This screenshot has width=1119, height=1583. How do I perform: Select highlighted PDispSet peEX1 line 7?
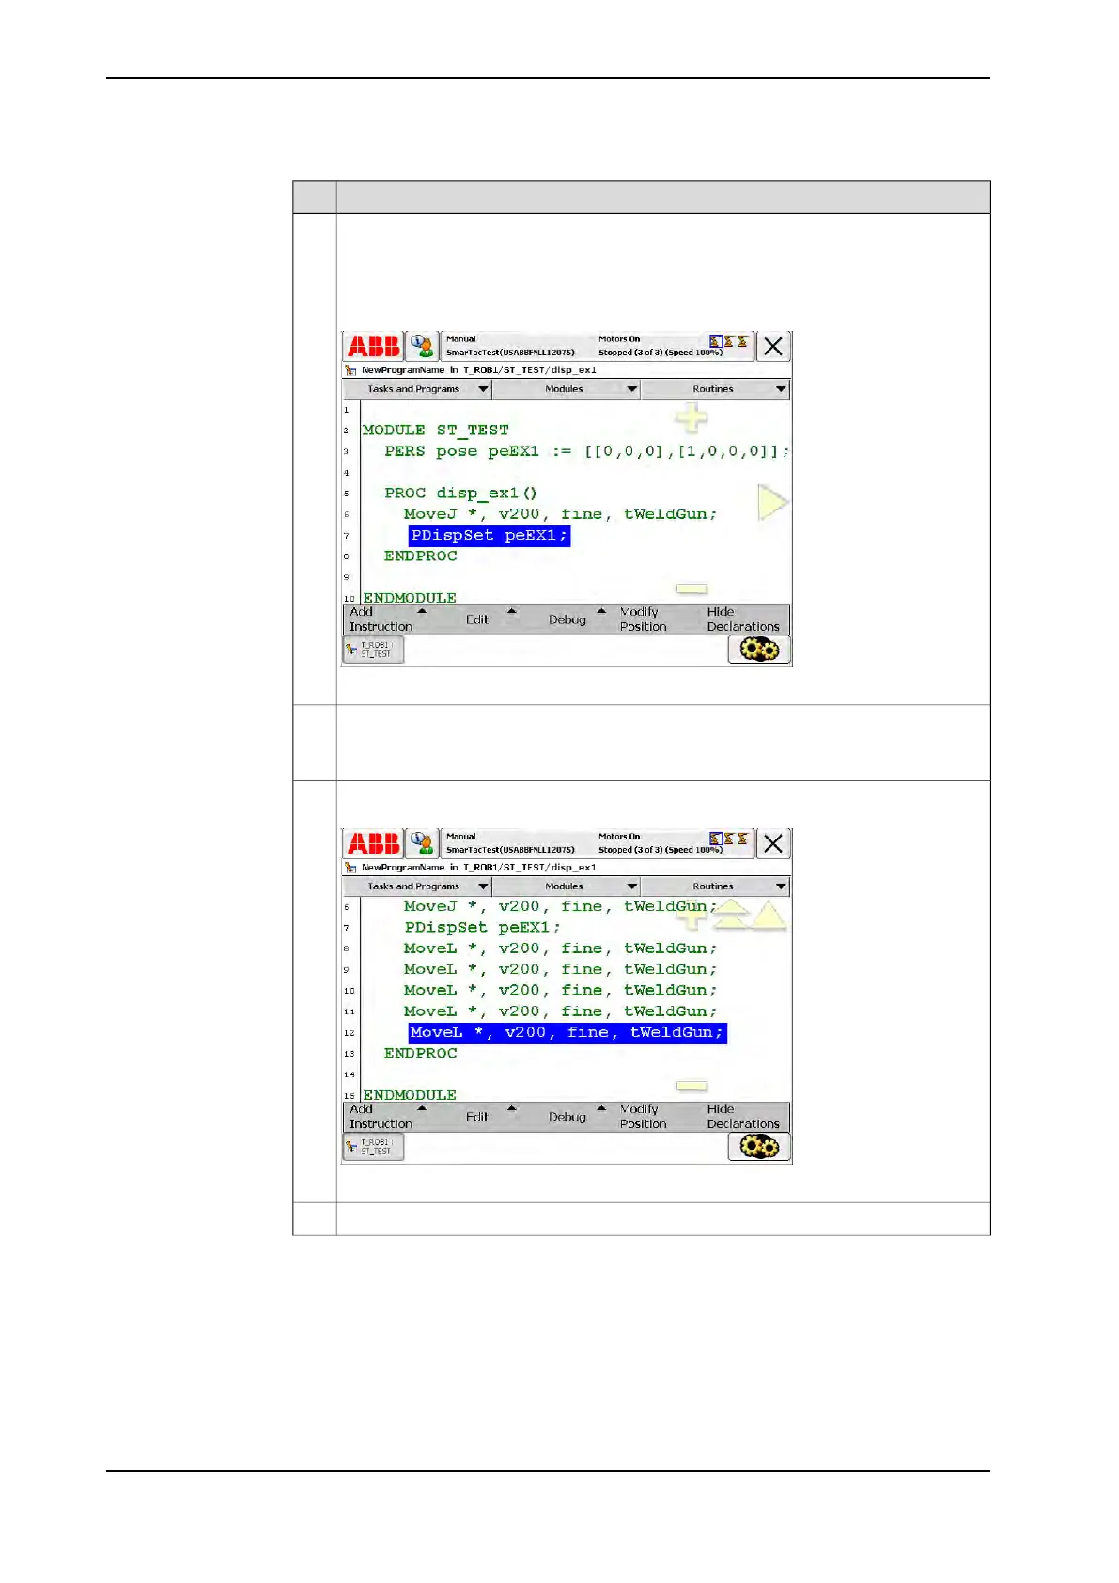[x=490, y=536]
